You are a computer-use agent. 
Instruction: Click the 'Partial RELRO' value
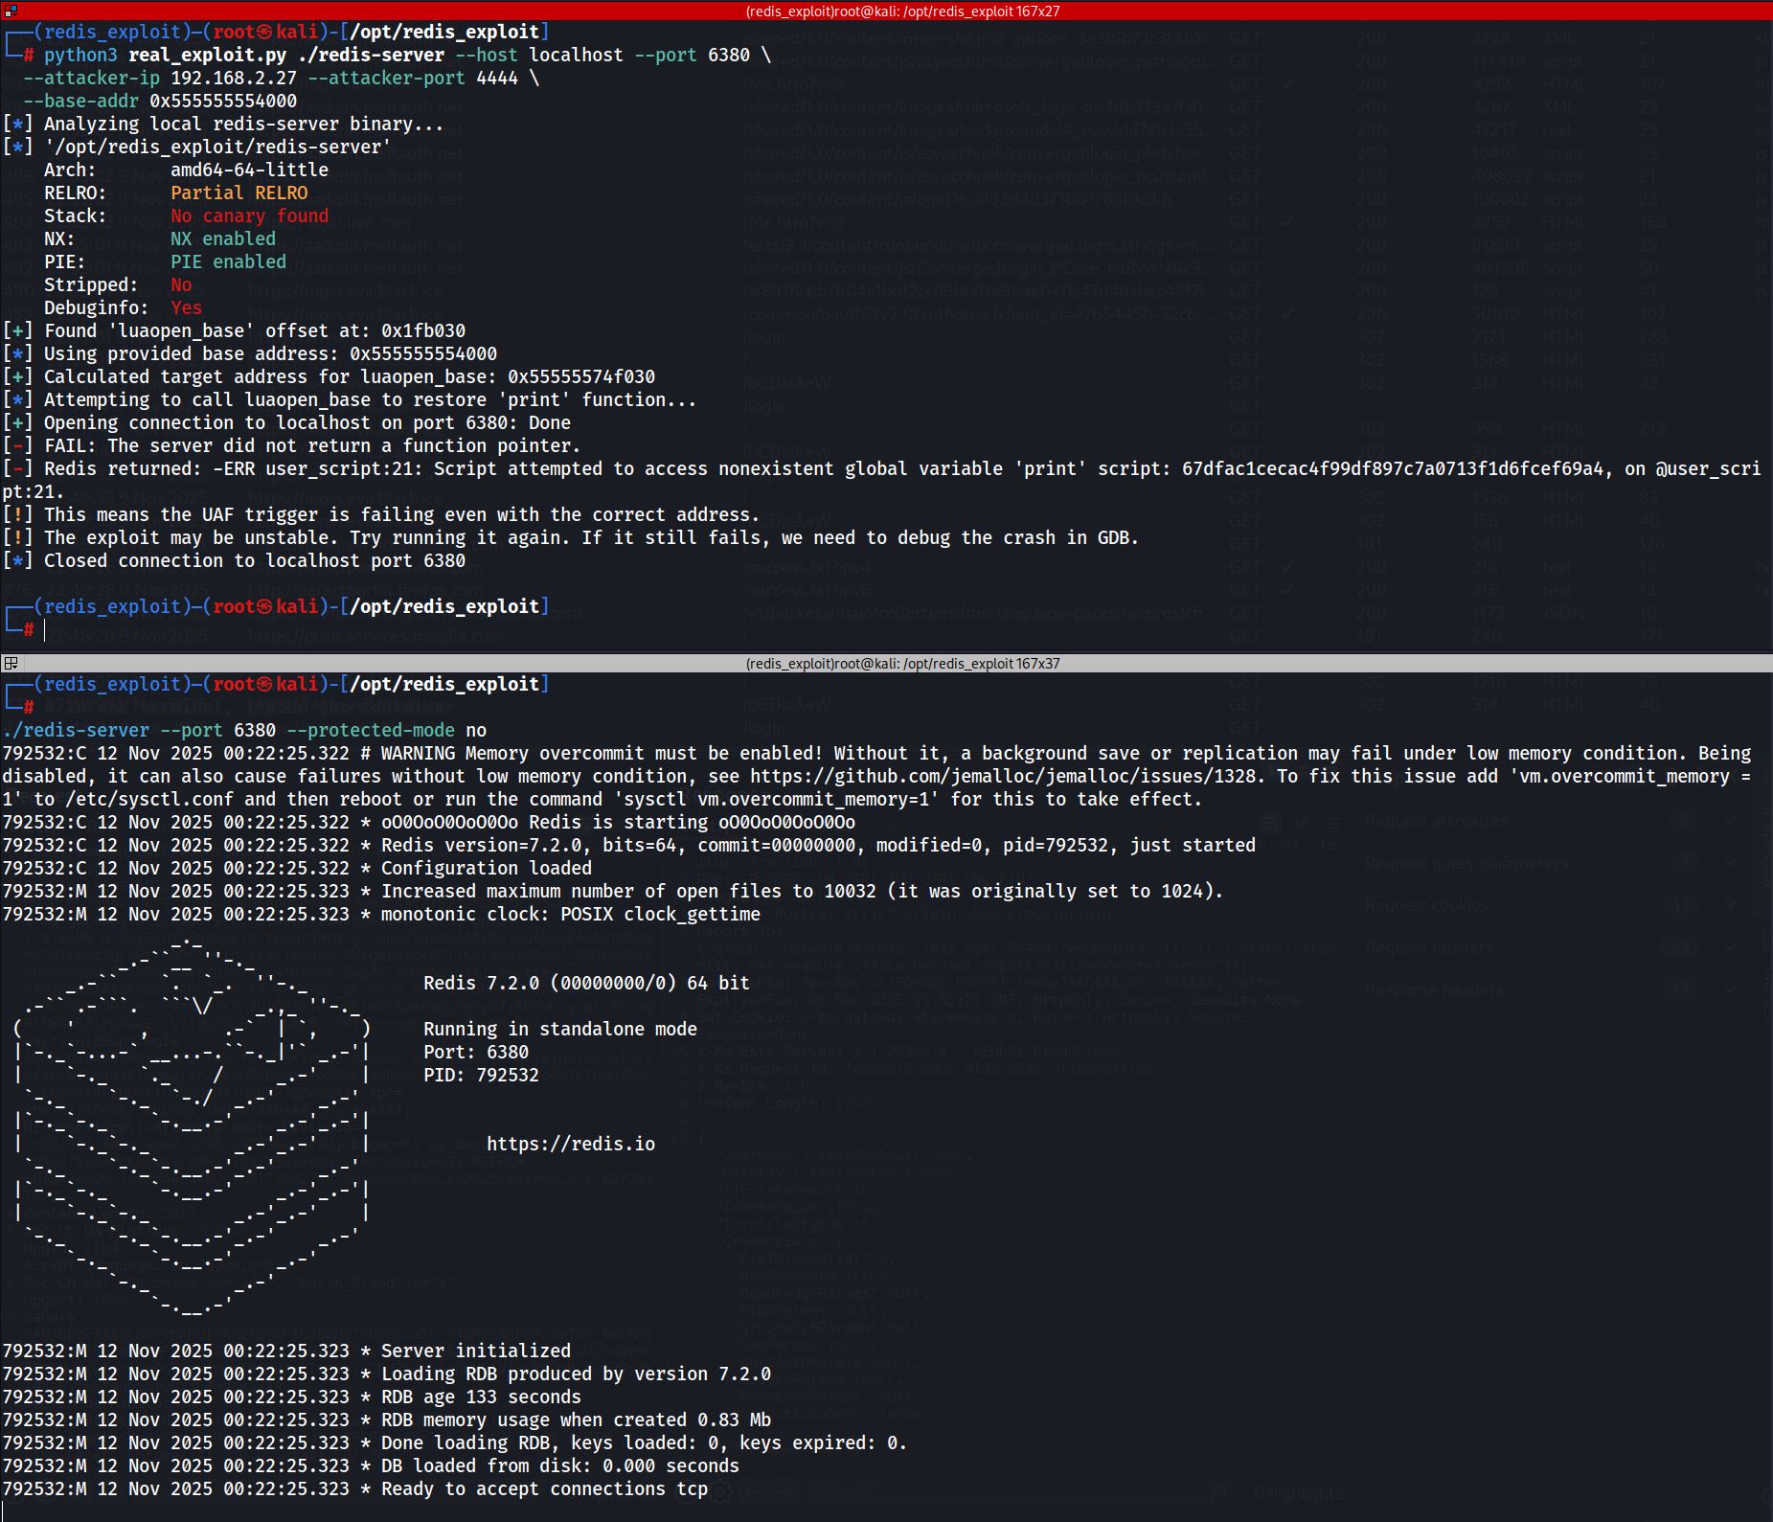(239, 193)
